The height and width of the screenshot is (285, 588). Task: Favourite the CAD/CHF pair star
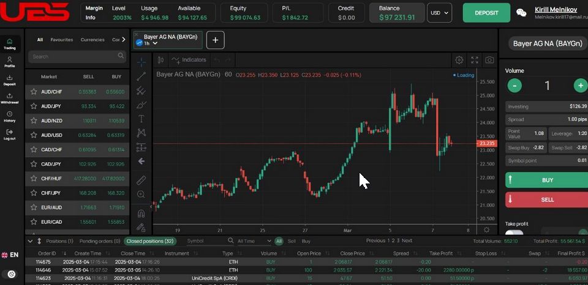34,149
